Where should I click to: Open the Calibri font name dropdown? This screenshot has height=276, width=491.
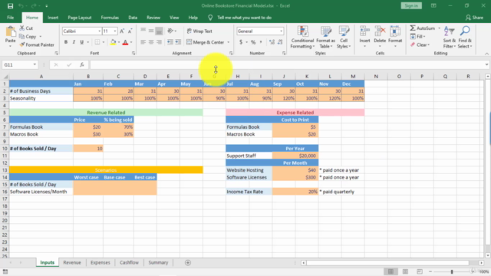[99, 31]
